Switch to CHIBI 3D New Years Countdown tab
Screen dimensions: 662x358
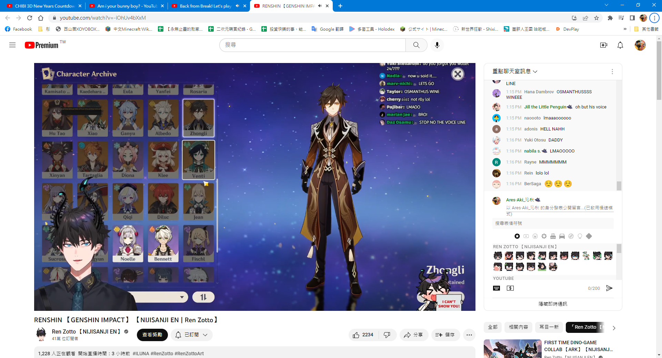click(x=44, y=6)
